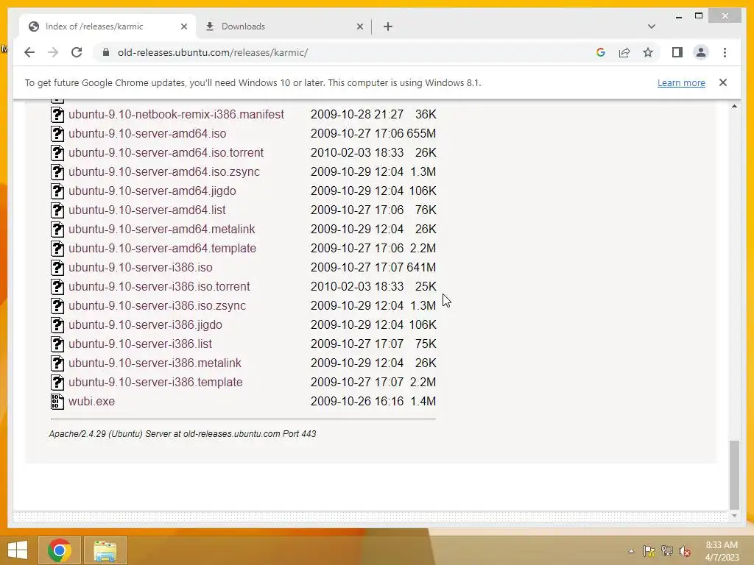This screenshot has height=565, width=754.
Task: Click binary file icon beside wubi.exe
Action: [x=57, y=401]
